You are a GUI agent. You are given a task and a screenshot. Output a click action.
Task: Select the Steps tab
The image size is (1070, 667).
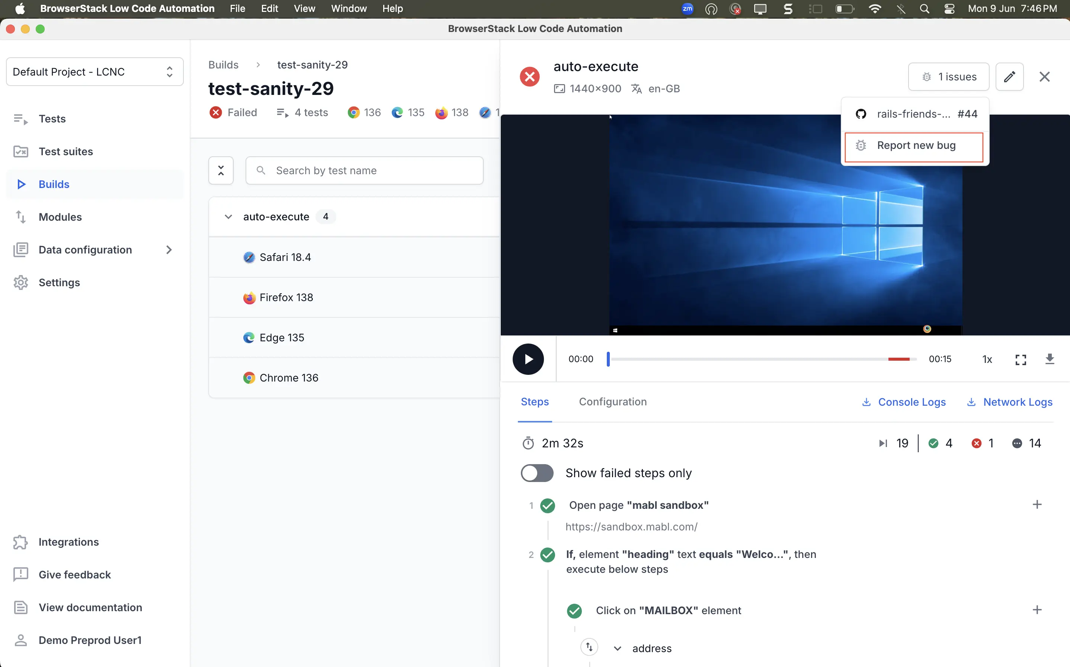click(535, 402)
